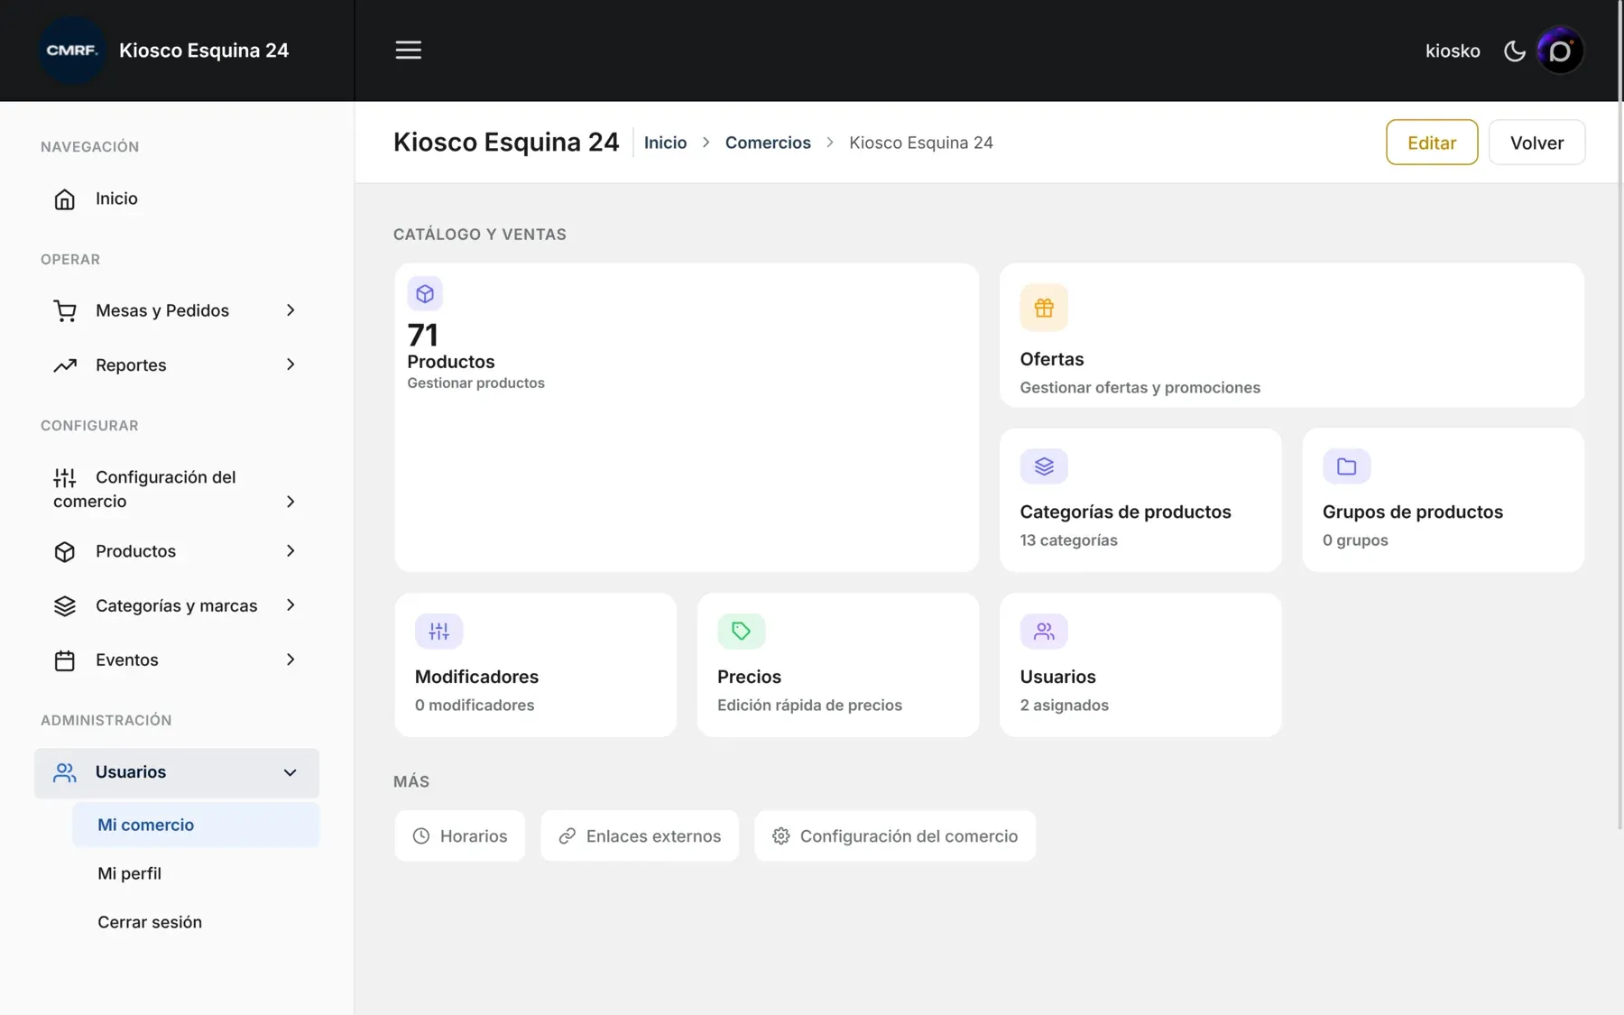
Task: Click the cube icon on Productos card
Action: click(x=425, y=294)
